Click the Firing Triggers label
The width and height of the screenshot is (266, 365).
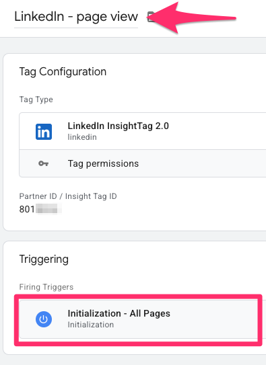(x=46, y=287)
